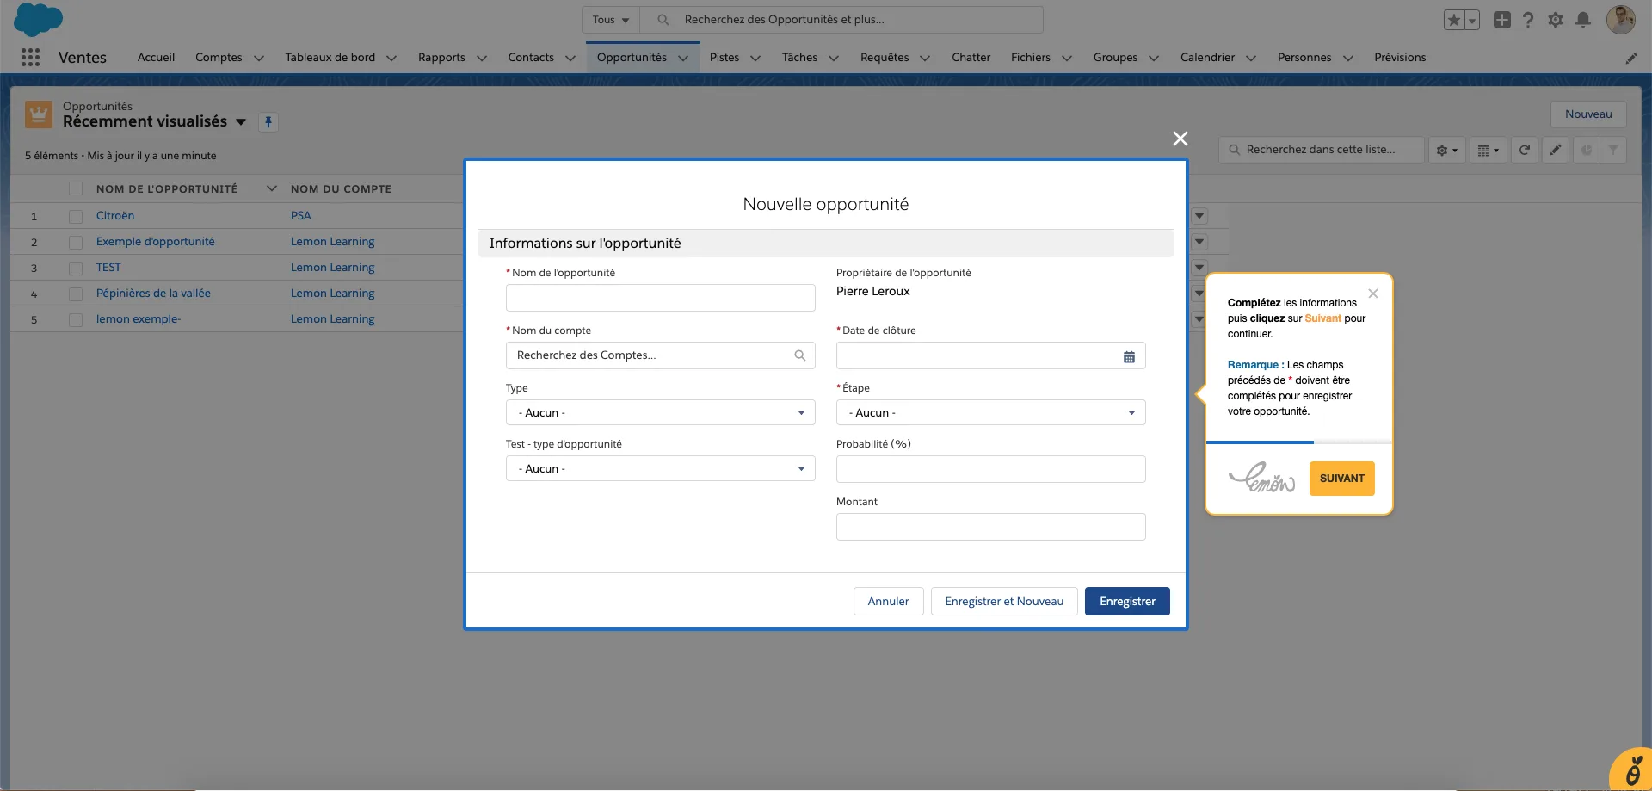Open the Prévisions tab
Image resolution: width=1652 pixels, height=791 pixels.
pyautogui.click(x=1400, y=58)
